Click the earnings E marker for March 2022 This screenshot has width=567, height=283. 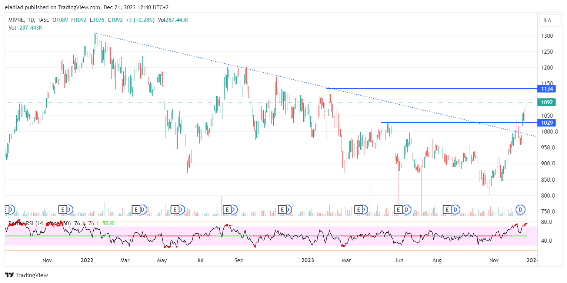(x=136, y=210)
